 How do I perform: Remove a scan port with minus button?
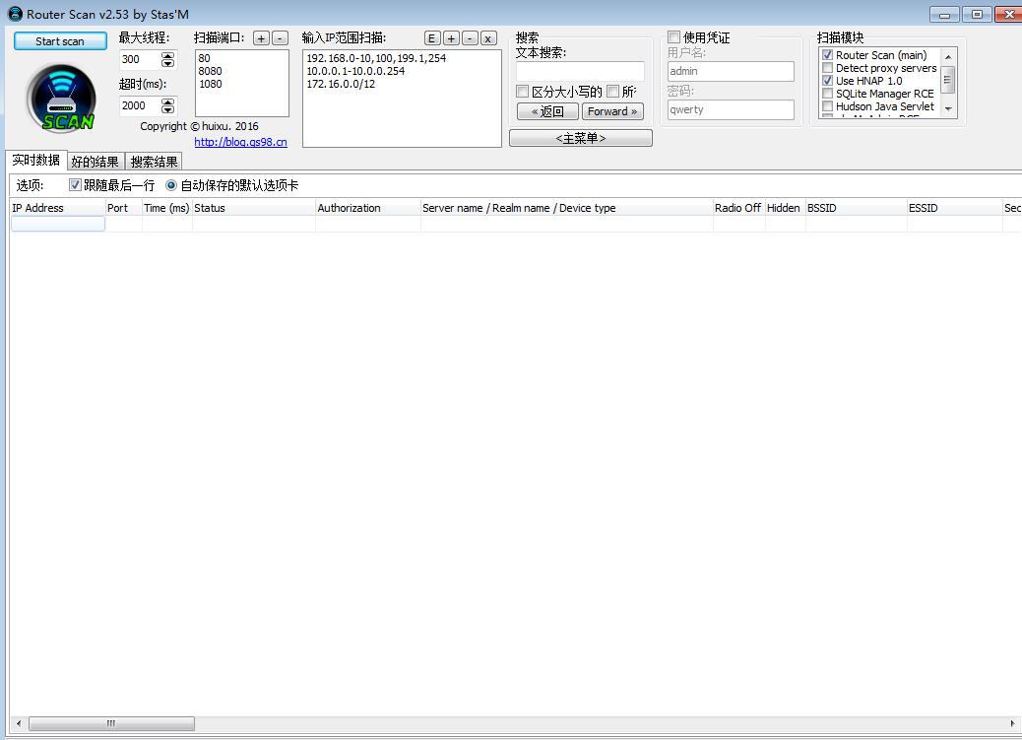click(280, 38)
